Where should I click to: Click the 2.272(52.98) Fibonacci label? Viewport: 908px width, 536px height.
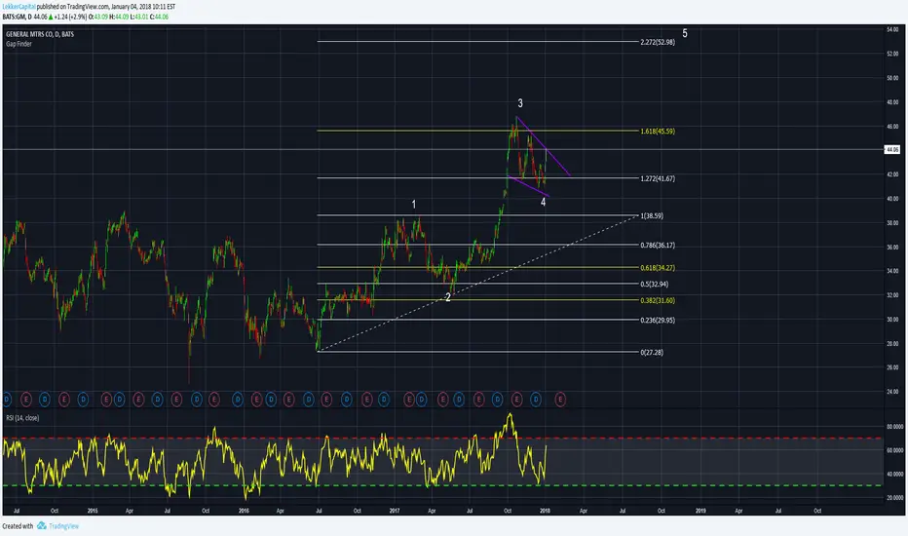[658, 42]
